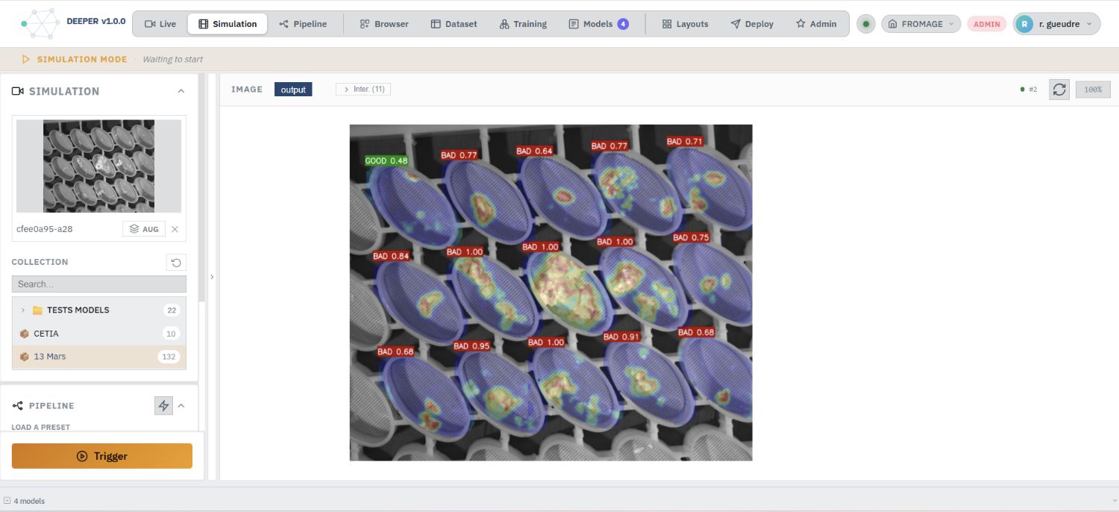Click the 100% zoom button
1119x512 pixels.
point(1093,90)
